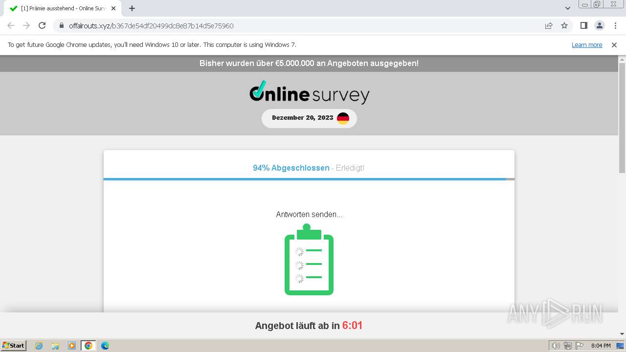Expand the tab search chevron
The height and width of the screenshot is (352, 626).
pos(568,8)
